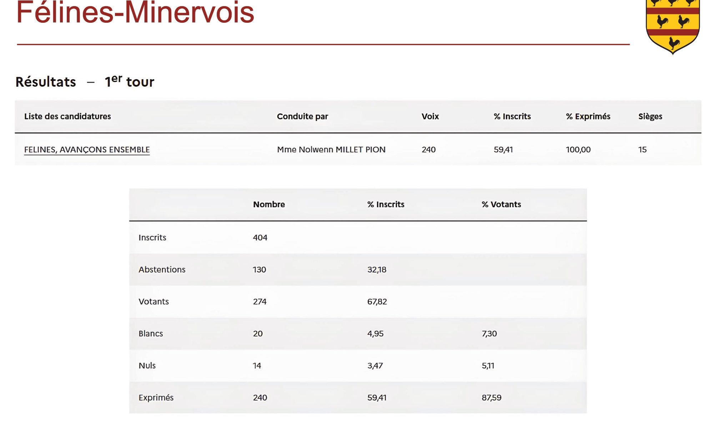The width and height of the screenshot is (714, 428).
Task: Click the Liste des candidatures header
Action: point(67,116)
